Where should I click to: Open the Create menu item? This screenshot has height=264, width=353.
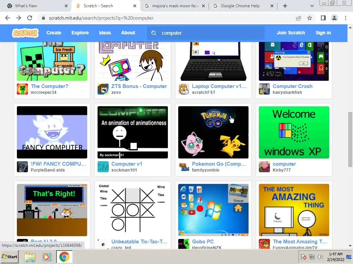54,33
